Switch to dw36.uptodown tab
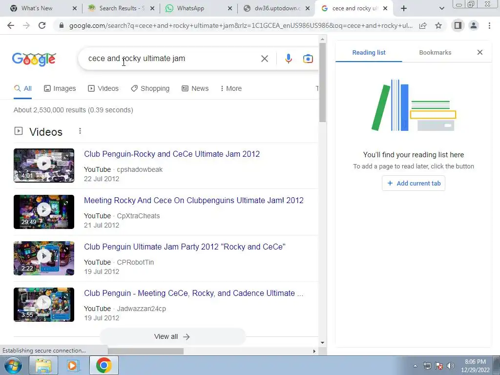This screenshot has height=375, width=500. (x=277, y=8)
